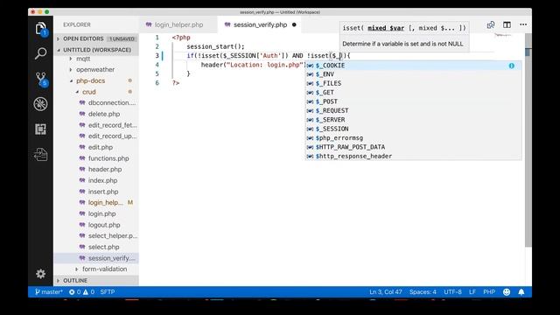Open the Debug view icon
The height and width of the screenshot is (315, 560).
tap(41, 104)
